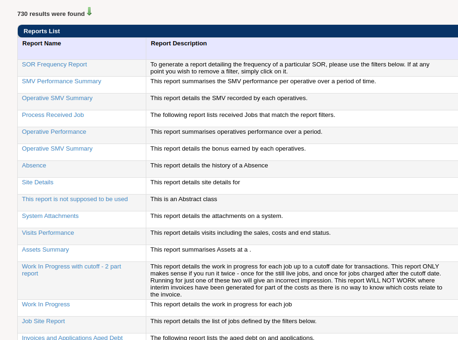Select the Operative SMV Summary report
458x340 pixels.
point(57,98)
